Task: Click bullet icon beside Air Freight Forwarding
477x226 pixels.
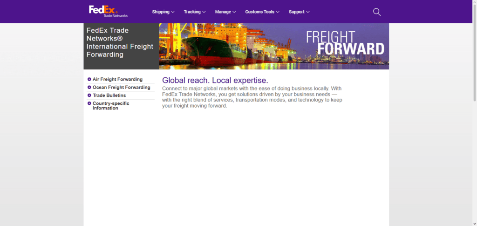Action: 89,79
